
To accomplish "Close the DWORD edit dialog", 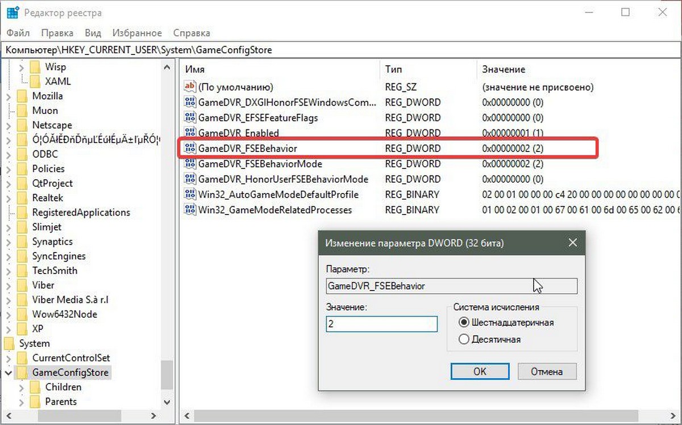I will (572, 243).
